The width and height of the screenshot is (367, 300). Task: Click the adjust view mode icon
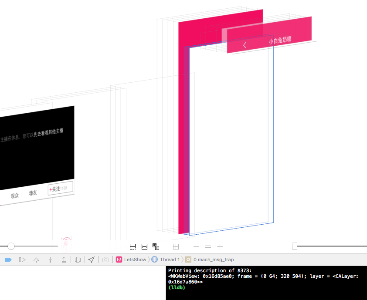click(x=156, y=246)
